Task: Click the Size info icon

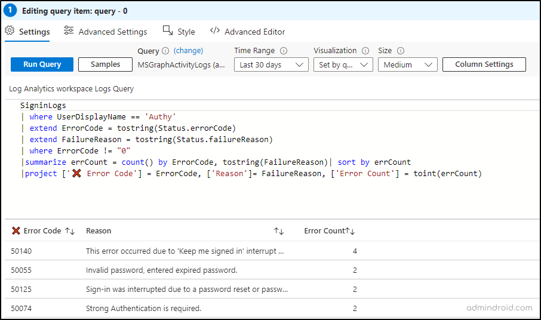Action: click(x=401, y=51)
